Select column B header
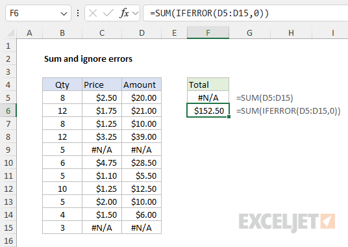The width and height of the screenshot is (348, 247). coord(62,33)
